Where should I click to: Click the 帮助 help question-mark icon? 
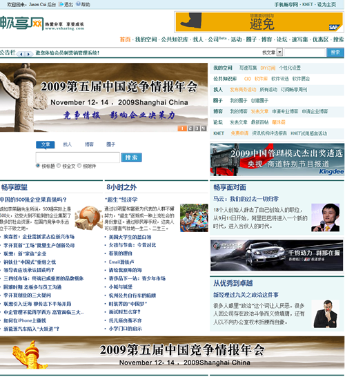79,4
